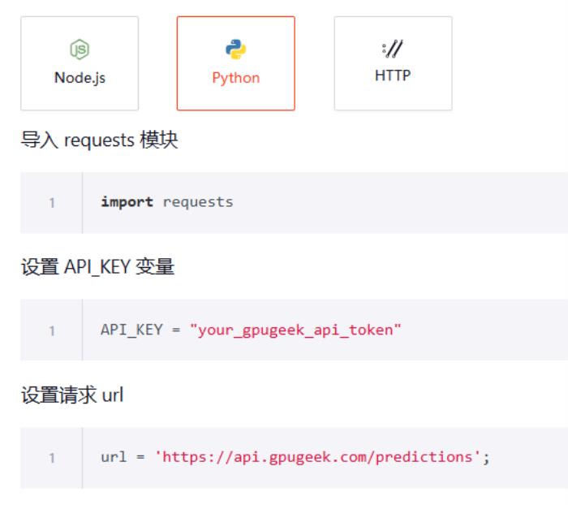Click the HTTP slashes icon
This screenshot has height=505, width=568.
coord(393,49)
